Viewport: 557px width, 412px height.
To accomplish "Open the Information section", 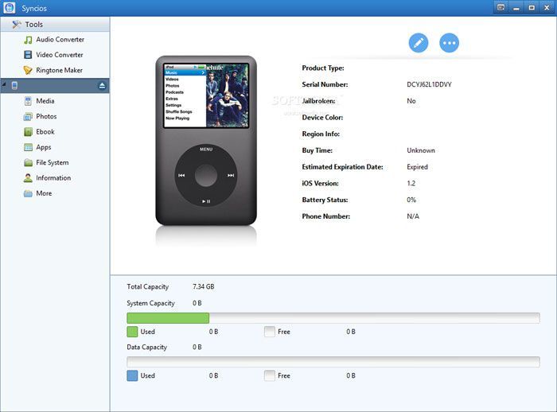I will (47, 178).
